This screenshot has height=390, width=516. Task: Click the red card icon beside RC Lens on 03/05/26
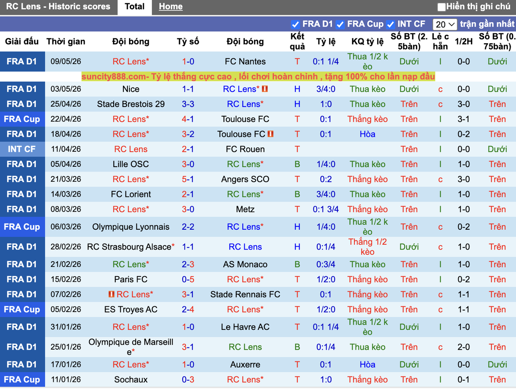pos(265,89)
